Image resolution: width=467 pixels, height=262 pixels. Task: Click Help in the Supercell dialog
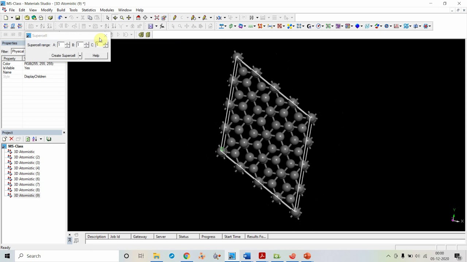[x=96, y=56]
